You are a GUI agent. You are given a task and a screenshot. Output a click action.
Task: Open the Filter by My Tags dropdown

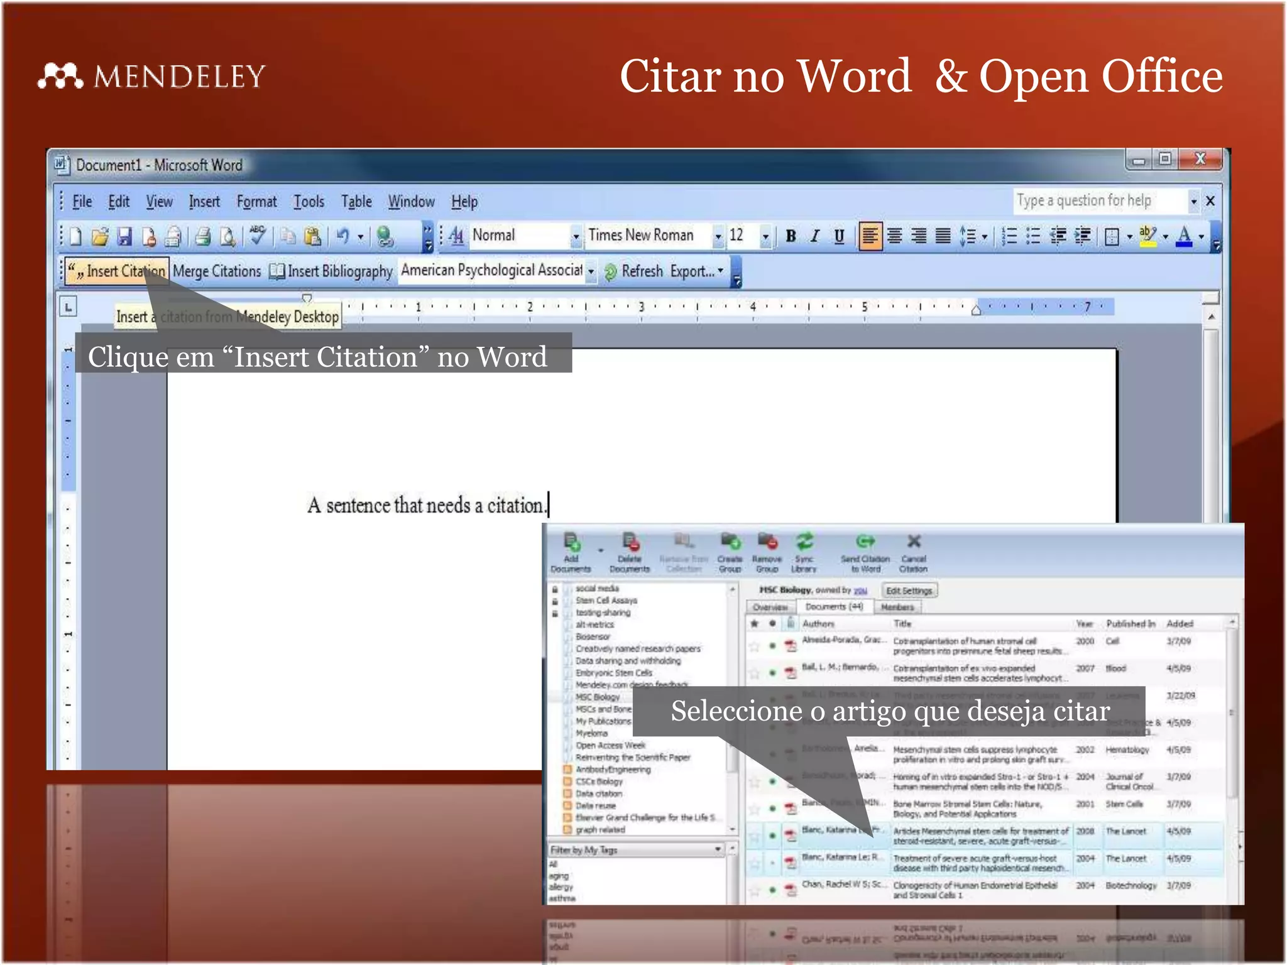(x=636, y=850)
